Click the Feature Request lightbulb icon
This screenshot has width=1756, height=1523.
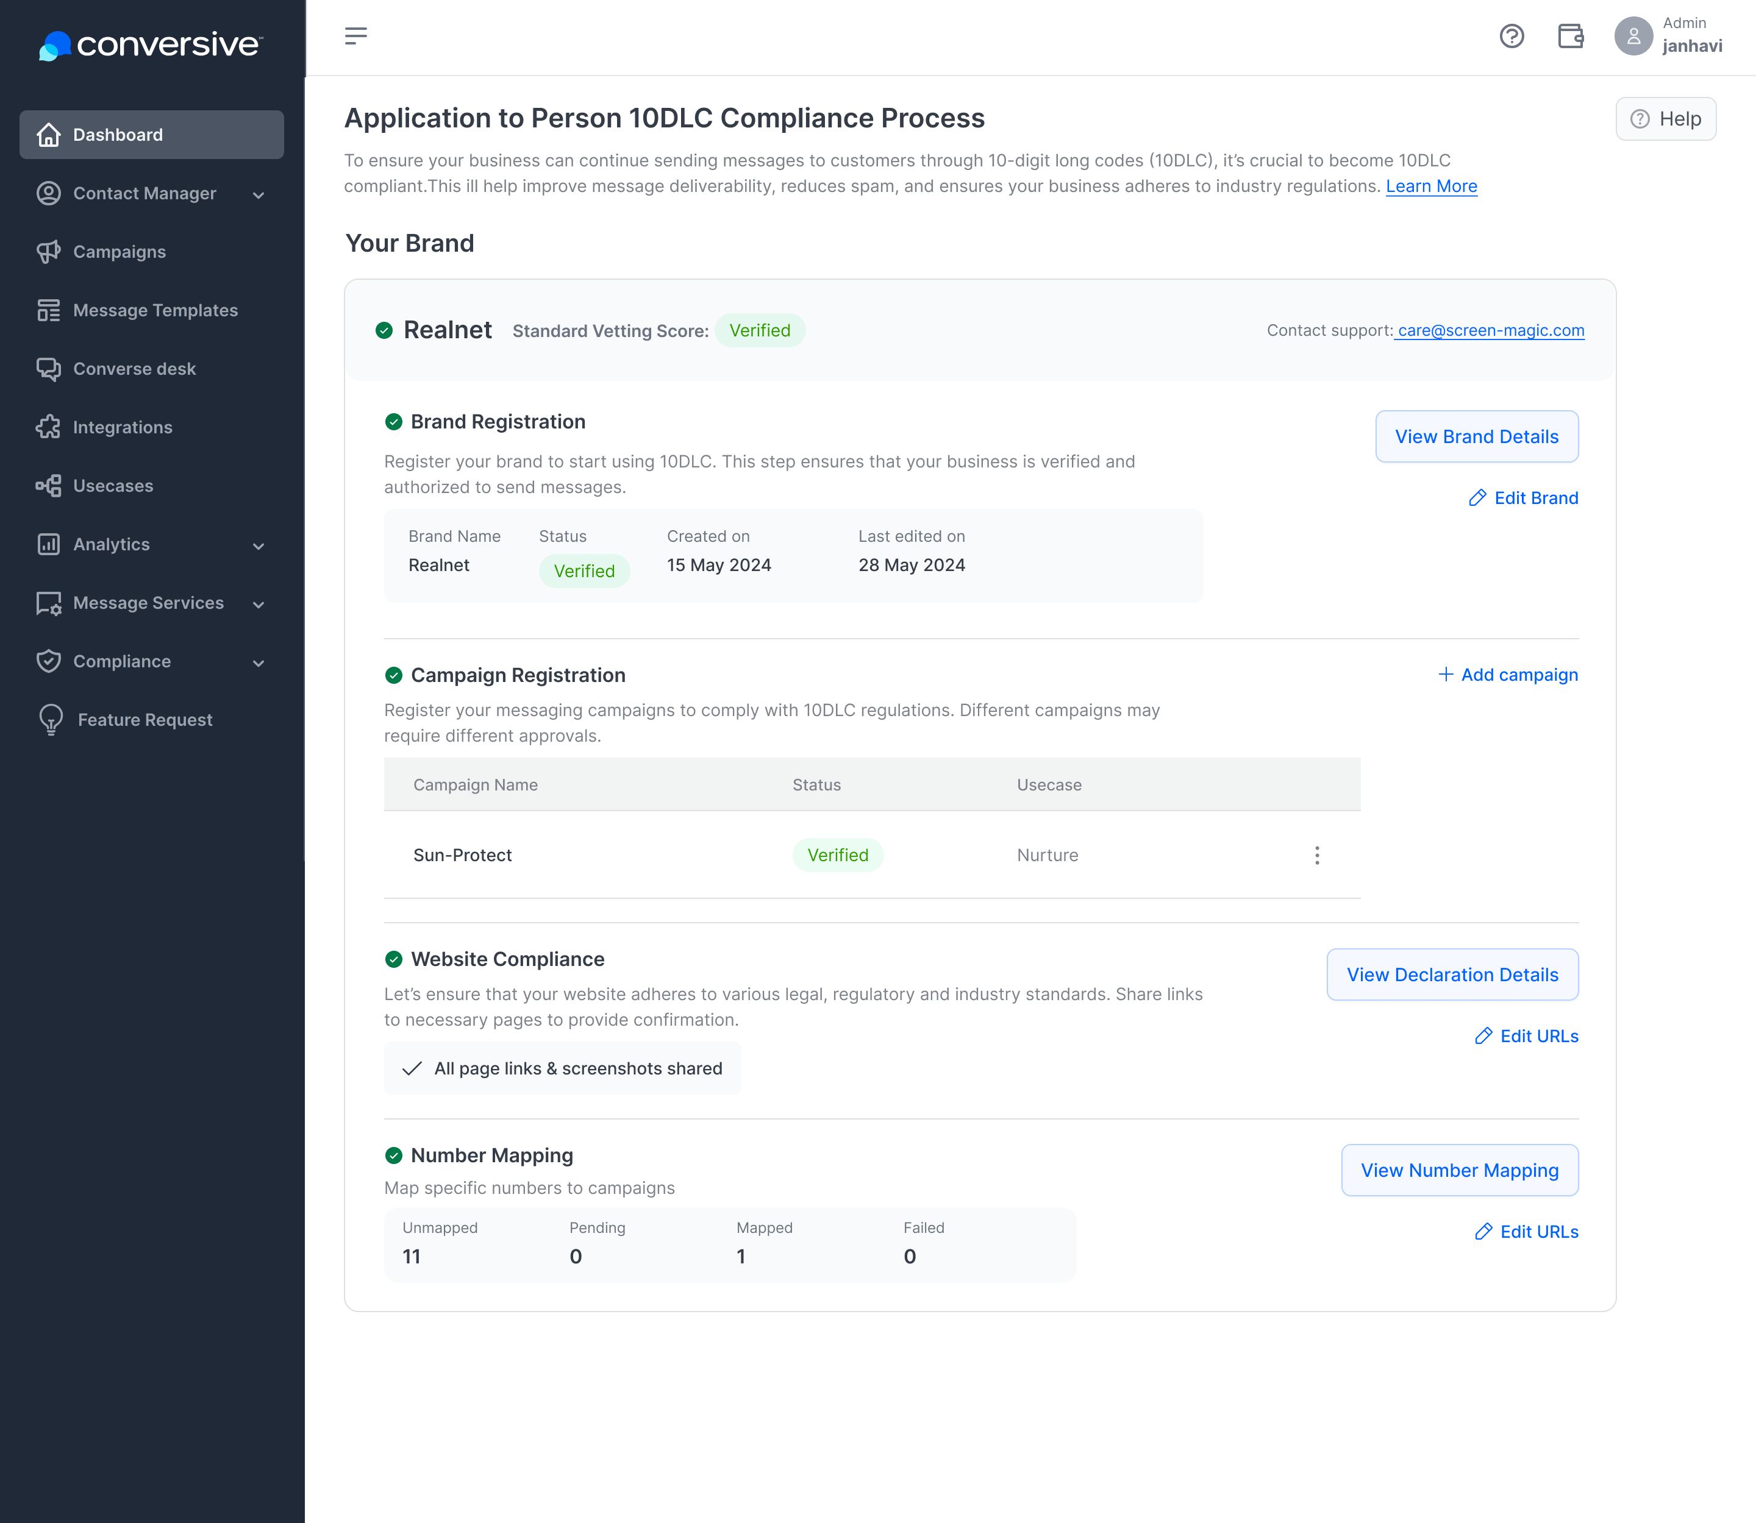click(x=51, y=720)
